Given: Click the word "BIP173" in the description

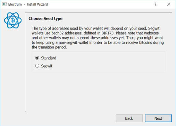Looking at the screenshot, I should [108, 33].
